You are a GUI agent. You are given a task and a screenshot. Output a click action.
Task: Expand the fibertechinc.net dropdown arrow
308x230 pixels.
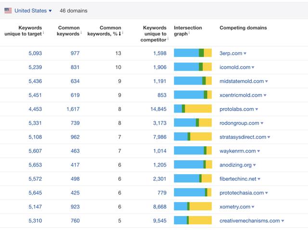tap(259, 179)
